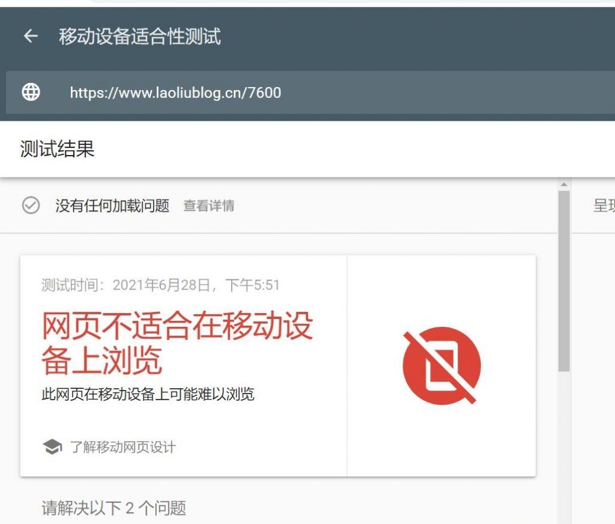Screen dimensions: 615x524
Task: Open 查看详情 link
Action: pos(208,206)
